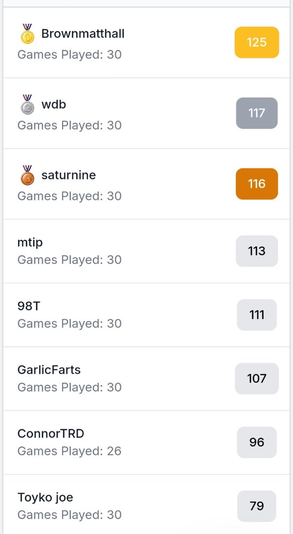293x534 pixels.
Task: Click the silver medal icon beside wdb
Action: (x=27, y=104)
